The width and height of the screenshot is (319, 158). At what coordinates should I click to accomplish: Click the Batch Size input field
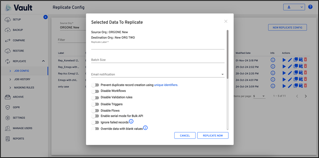[x=157, y=60]
